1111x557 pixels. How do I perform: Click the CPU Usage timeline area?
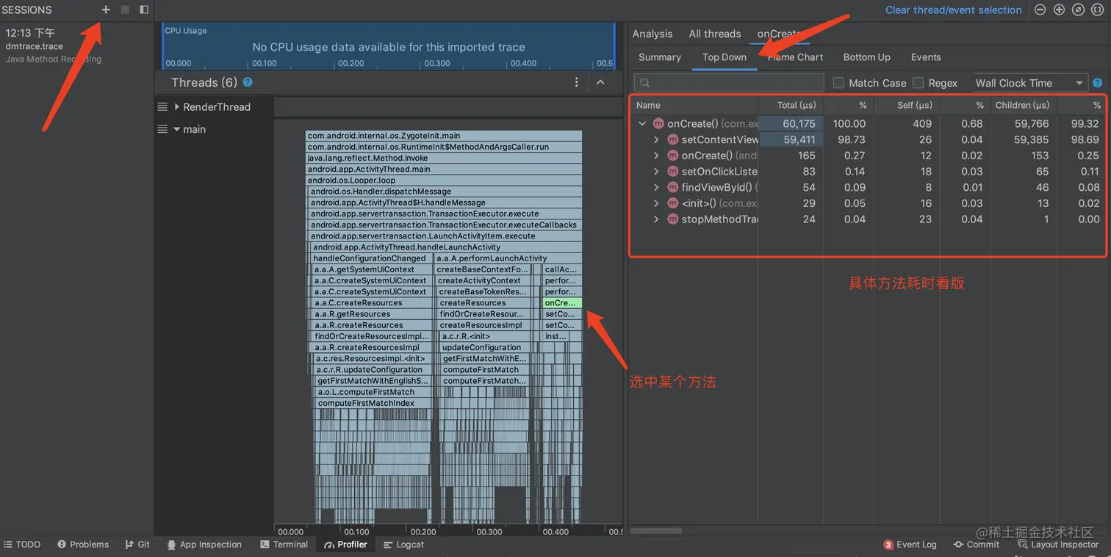[x=388, y=46]
